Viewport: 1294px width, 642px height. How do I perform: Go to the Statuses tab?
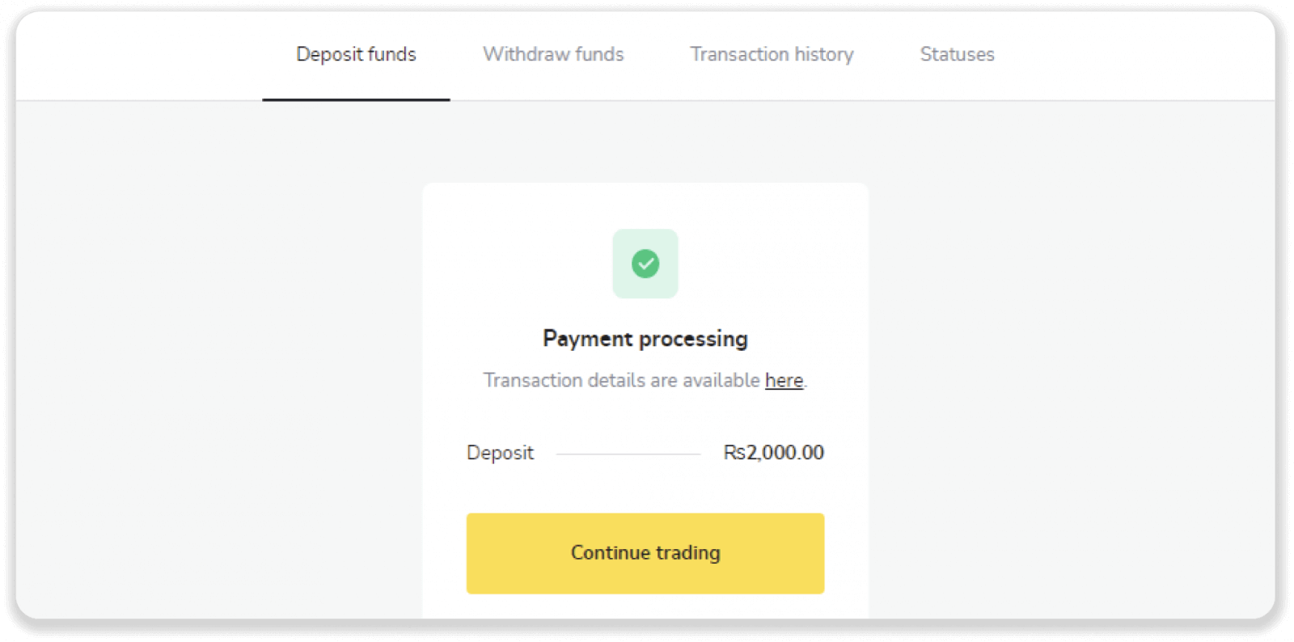click(x=957, y=54)
